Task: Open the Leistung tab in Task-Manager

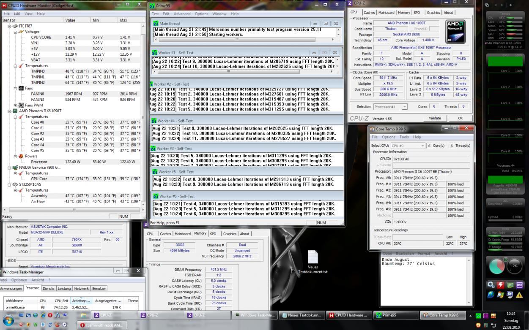Action: point(64,288)
